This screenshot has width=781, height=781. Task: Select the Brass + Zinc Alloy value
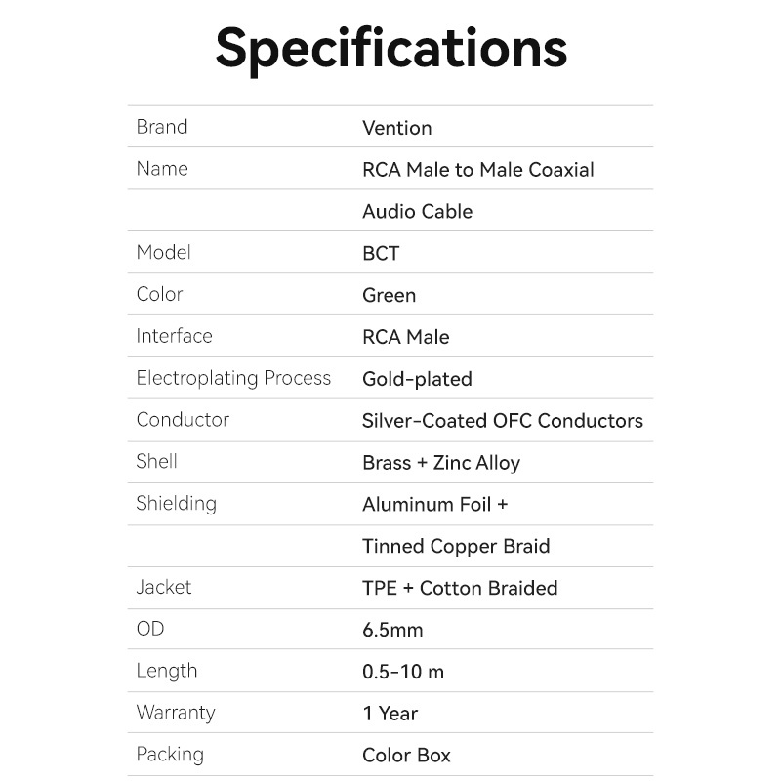click(x=440, y=463)
